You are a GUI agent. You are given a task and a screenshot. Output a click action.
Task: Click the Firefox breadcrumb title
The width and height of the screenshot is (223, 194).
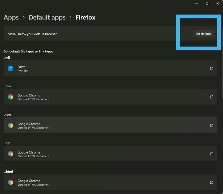click(x=85, y=17)
